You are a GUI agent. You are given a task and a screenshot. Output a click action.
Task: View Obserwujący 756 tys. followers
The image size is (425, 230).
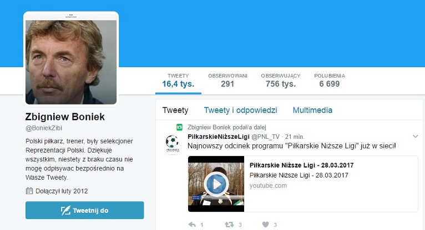[x=281, y=81]
